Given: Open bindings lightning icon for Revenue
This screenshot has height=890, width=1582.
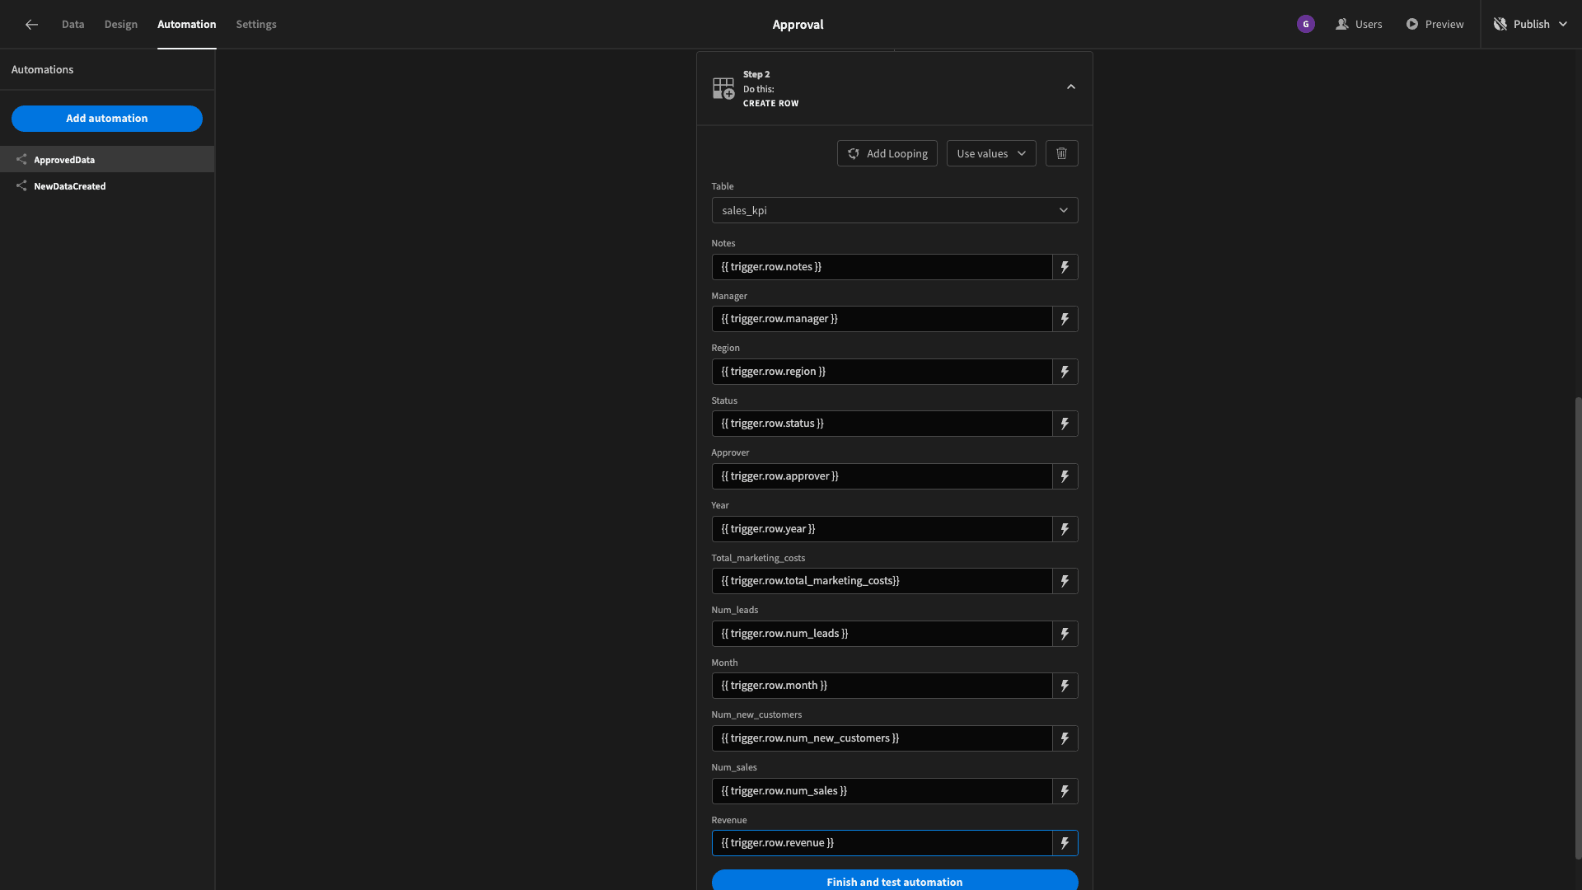Looking at the screenshot, I should (x=1065, y=843).
